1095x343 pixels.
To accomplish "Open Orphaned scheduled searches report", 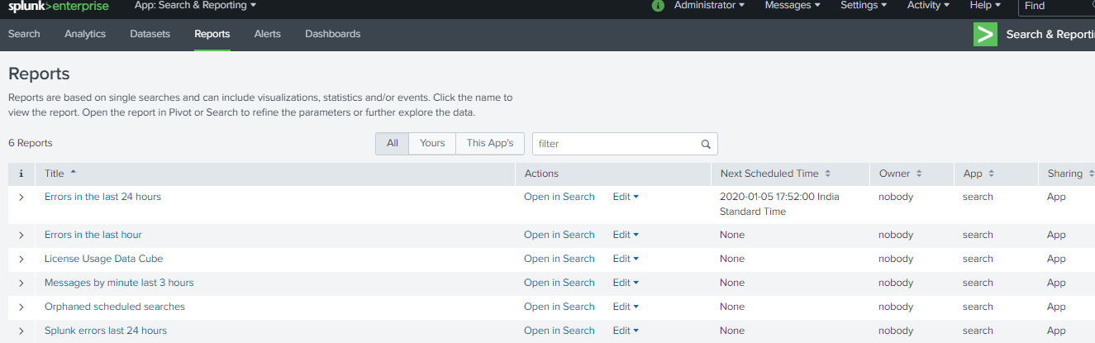I will point(115,307).
